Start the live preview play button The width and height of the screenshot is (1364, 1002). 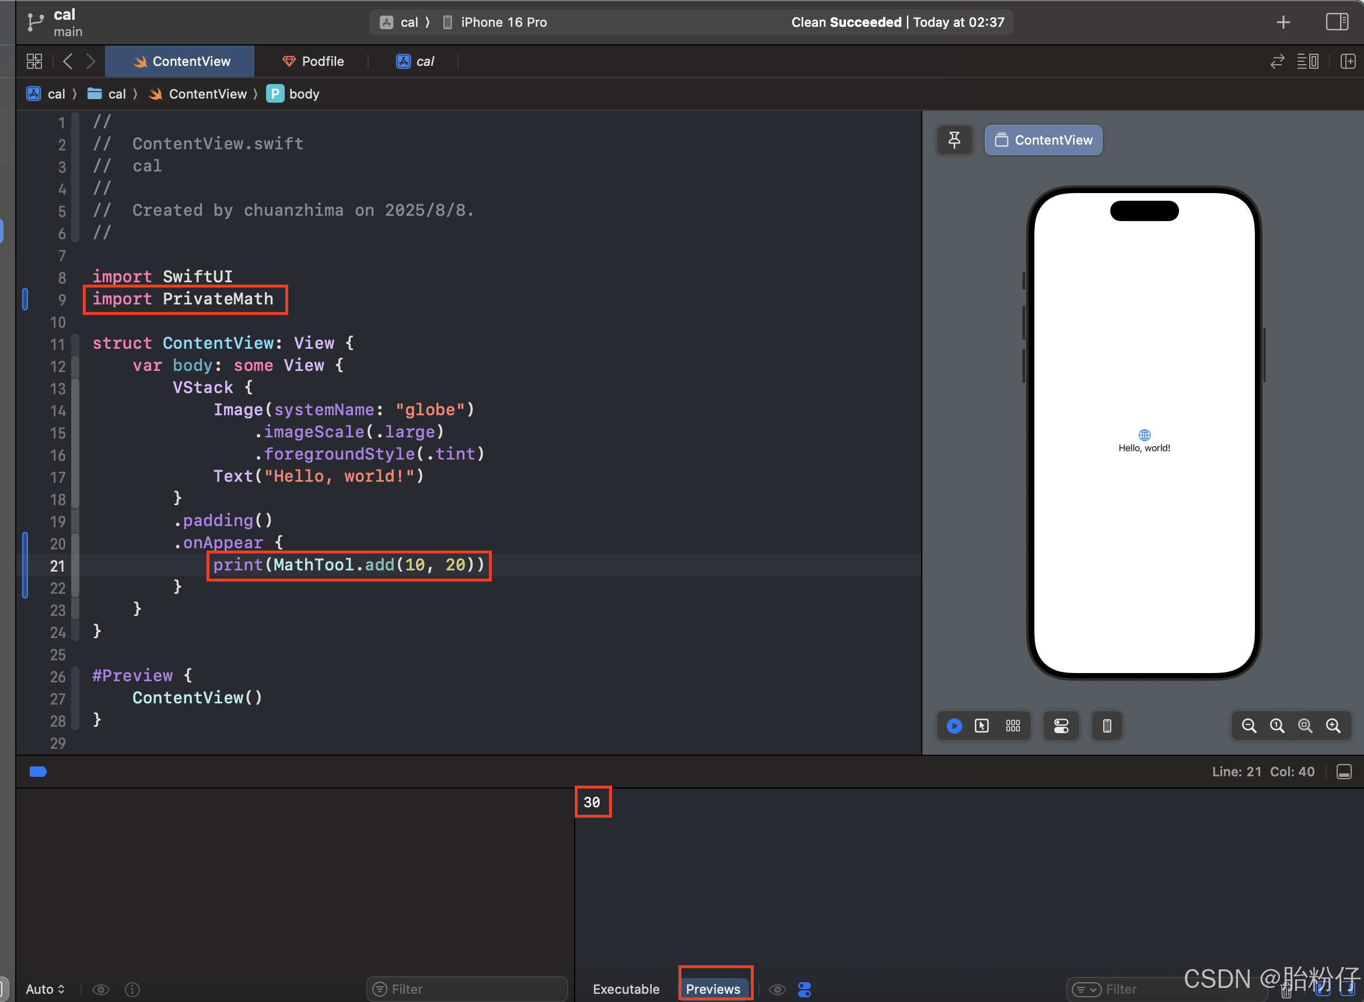(954, 726)
